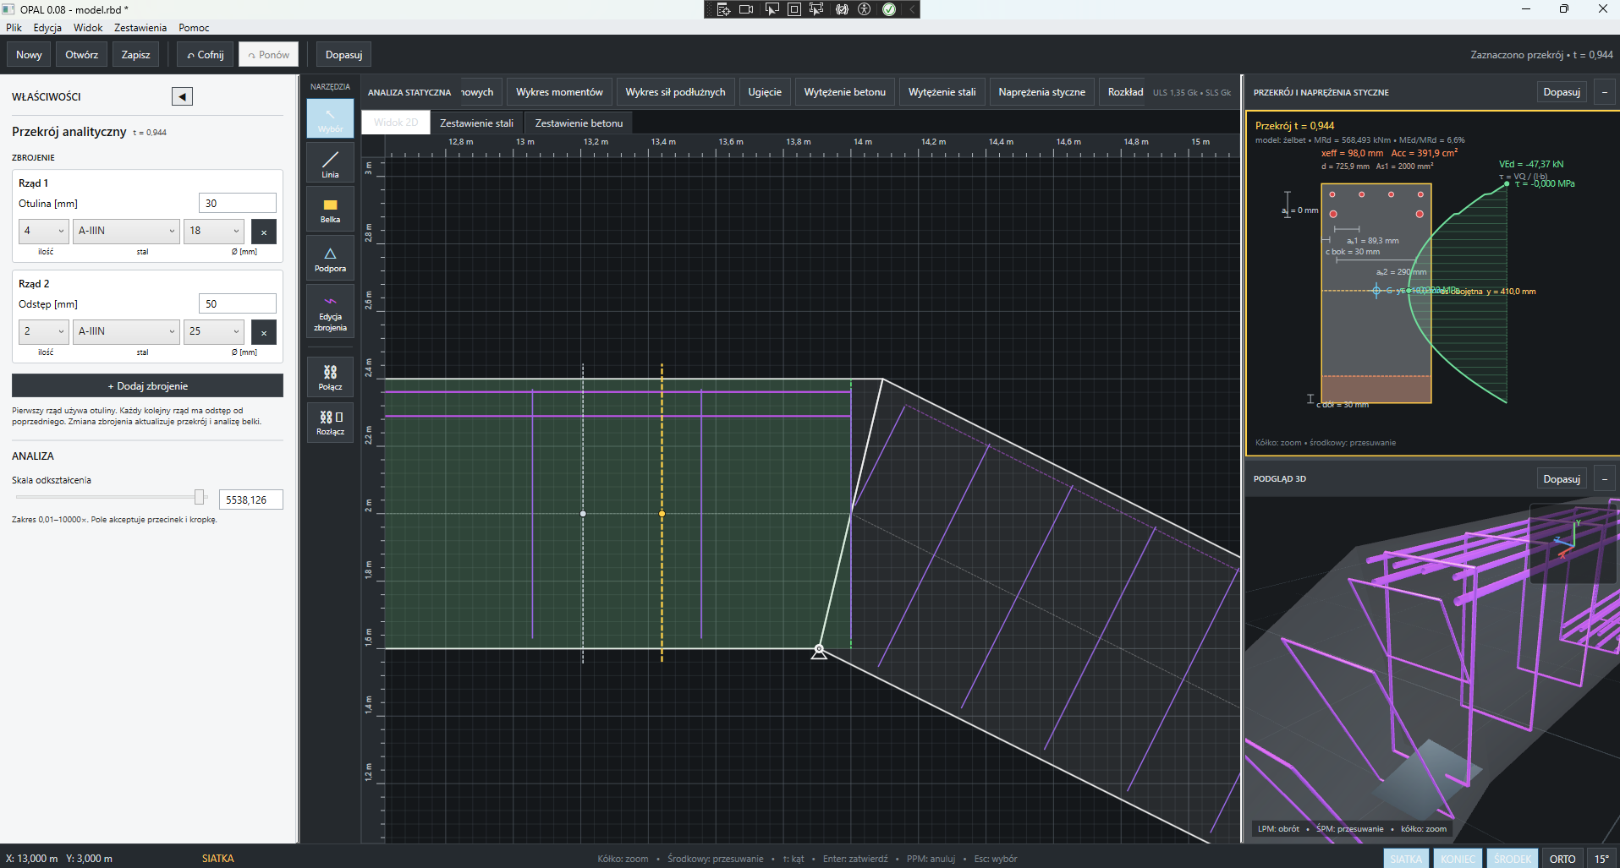
Task: Switch to the Zestawienie stali tab
Action: pyautogui.click(x=476, y=123)
